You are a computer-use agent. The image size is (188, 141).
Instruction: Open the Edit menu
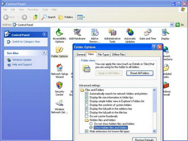coord(13,10)
